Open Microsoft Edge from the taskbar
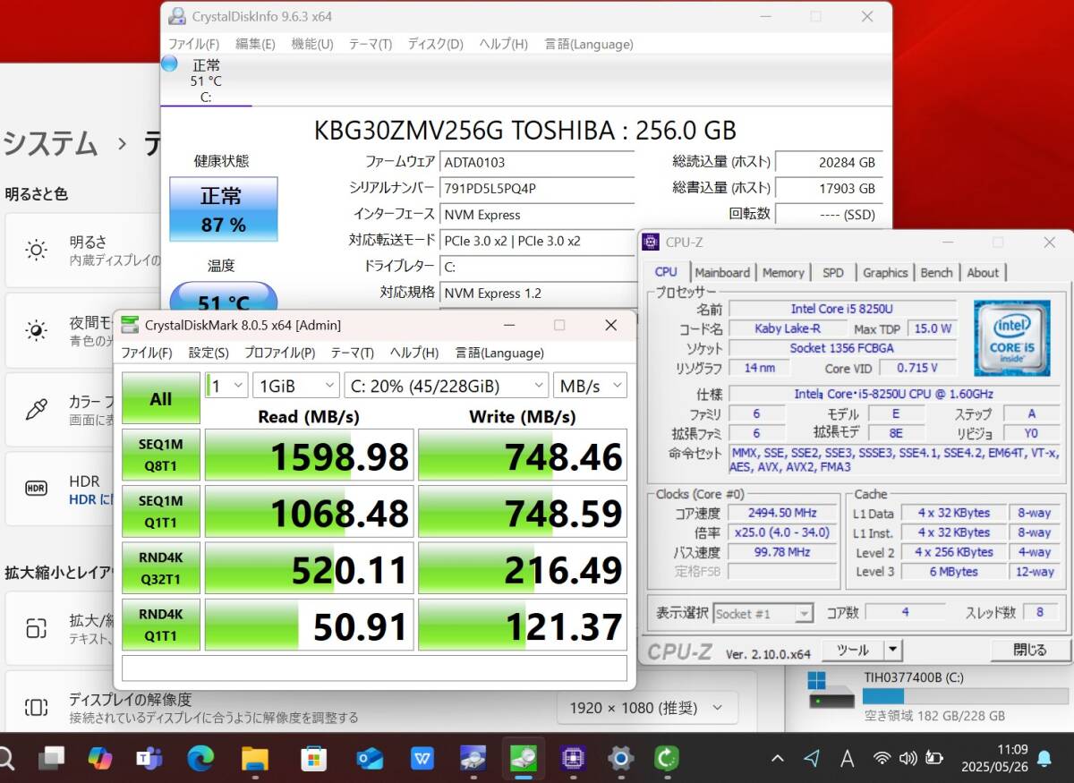 pyautogui.click(x=200, y=759)
